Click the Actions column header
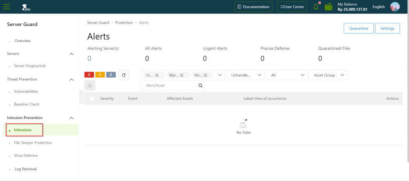 [392, 98]
